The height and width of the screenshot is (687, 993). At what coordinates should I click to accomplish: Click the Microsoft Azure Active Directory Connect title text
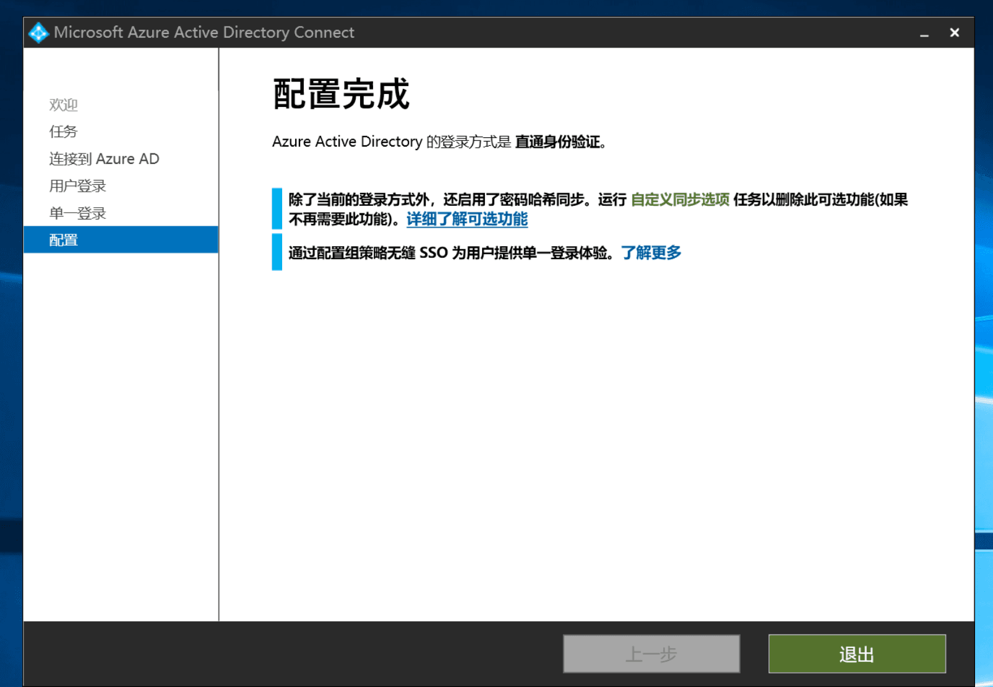pos(204,33)
